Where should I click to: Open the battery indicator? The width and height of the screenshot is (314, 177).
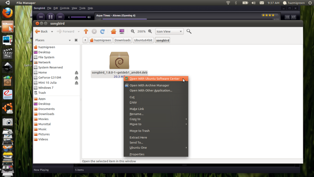(x=245, y=3)
